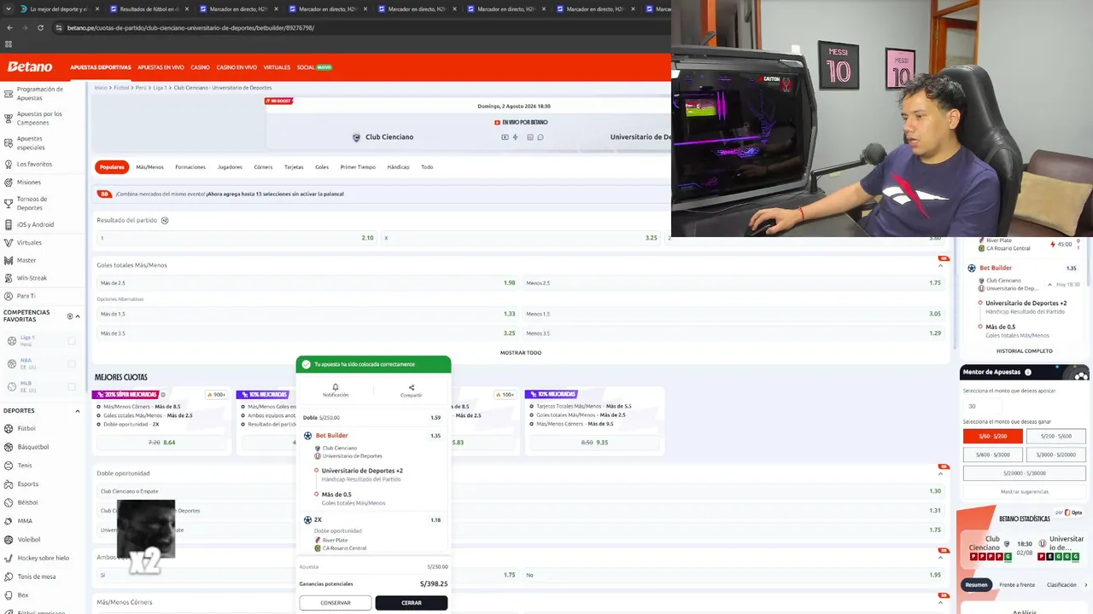Toggle the Liga 1 favorite checkbox
The height and width of the screenshot is (614, 1093).
point(72,341)
